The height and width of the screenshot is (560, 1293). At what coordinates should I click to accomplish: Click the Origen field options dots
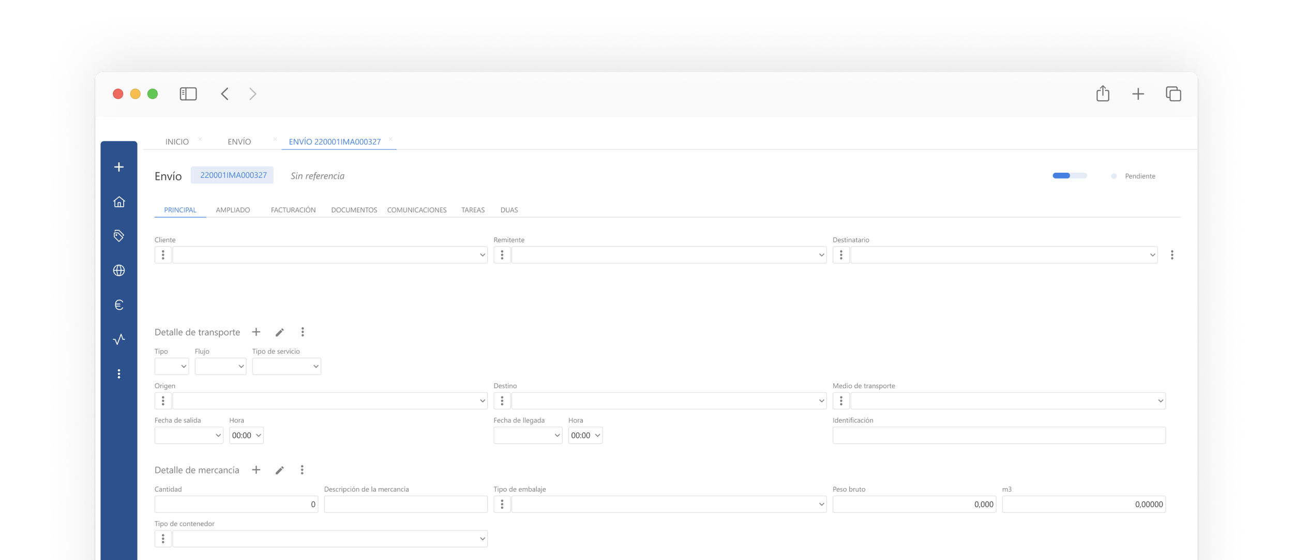(x=163, y=401)
